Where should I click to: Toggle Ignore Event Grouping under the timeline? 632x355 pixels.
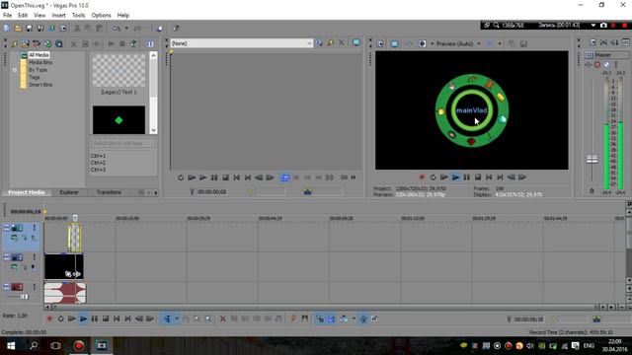click(374, 319)
